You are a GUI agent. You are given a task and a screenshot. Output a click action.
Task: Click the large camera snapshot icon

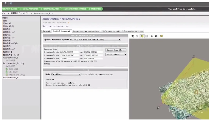coord(156,36)
